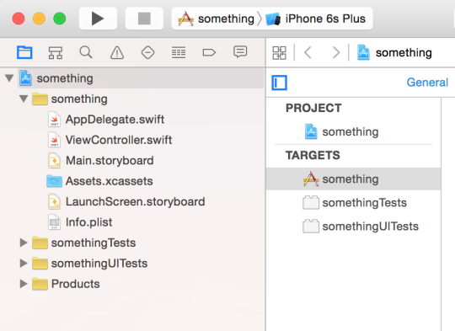Click the somethingTests target bundle icon

(311, 203)
